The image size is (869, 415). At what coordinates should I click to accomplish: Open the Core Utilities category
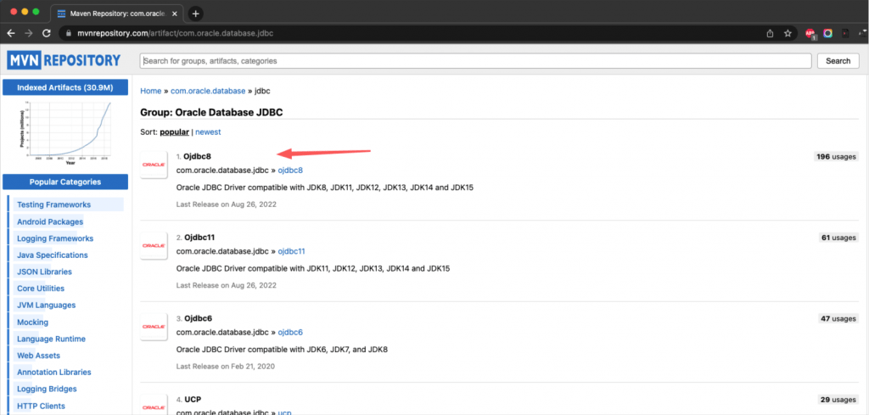41,288
